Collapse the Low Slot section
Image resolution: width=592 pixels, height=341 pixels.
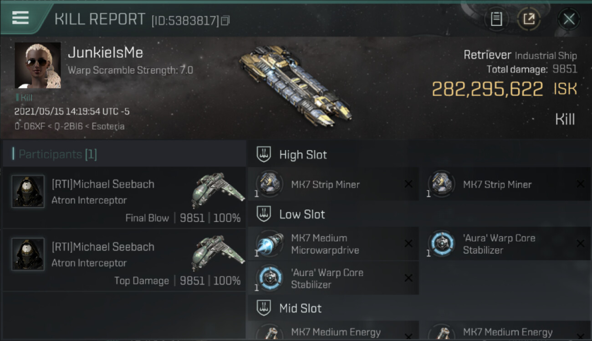tap(264, 215)
